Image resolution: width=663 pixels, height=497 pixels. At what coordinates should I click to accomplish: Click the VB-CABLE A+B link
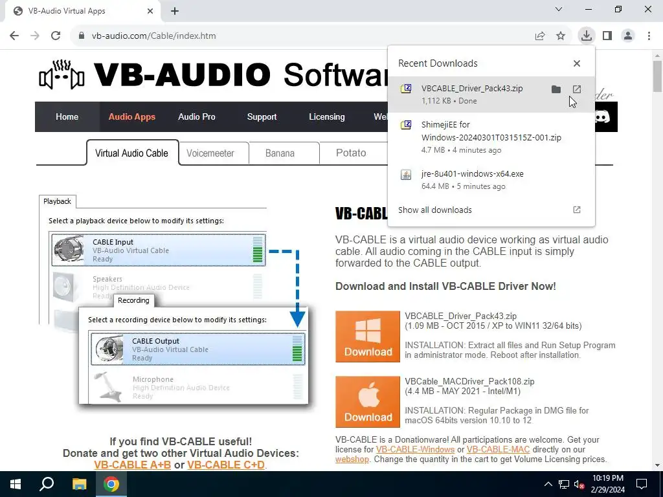coord(132,465)
